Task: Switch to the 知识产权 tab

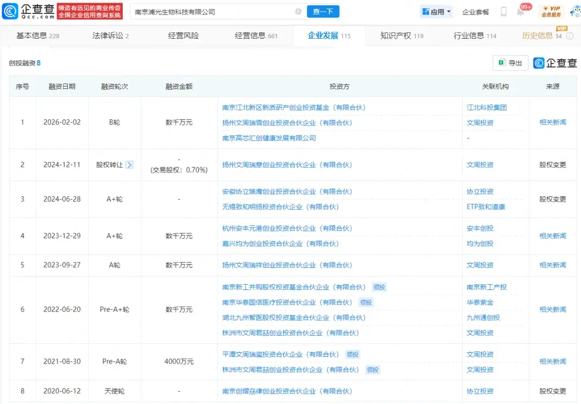Action: point(402,36)
